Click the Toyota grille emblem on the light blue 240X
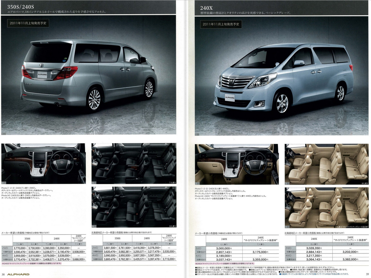This screenshot has width=371, height=278. (231, 82)
